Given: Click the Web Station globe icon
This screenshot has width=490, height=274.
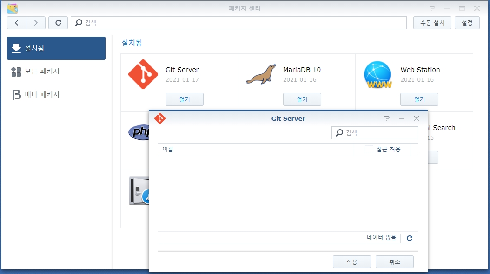Looking at the screenshot, I should pos(378,75).
